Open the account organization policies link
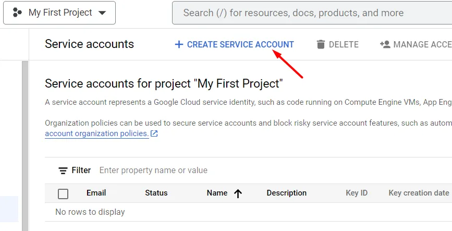 pyautogui.click(x=97, y=133)
